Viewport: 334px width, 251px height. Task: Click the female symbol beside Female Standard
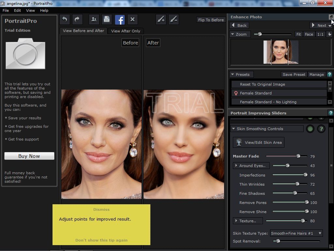tap(236, 93)
